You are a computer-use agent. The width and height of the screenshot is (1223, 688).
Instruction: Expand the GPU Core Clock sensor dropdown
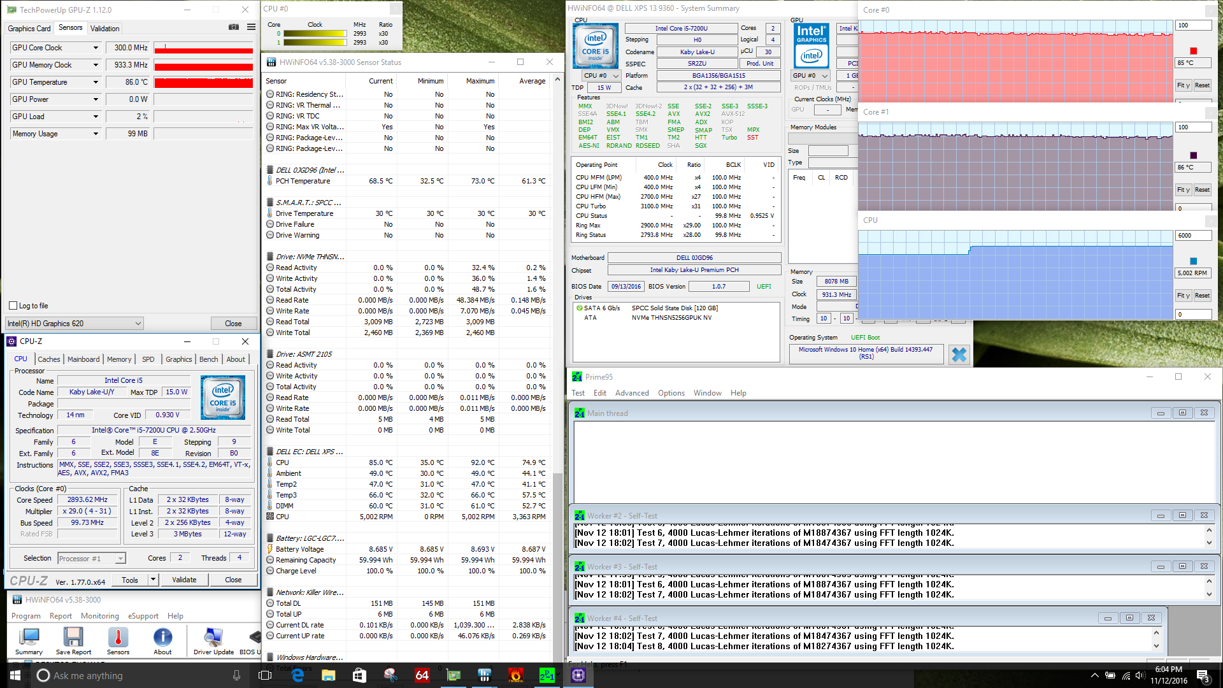click(x=96, y=48)
